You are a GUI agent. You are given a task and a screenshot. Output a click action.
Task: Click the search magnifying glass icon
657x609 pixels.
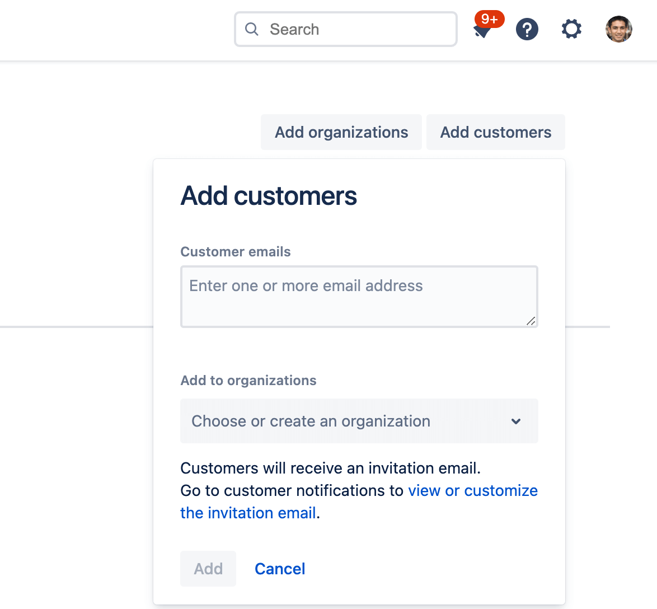point(252,29)
